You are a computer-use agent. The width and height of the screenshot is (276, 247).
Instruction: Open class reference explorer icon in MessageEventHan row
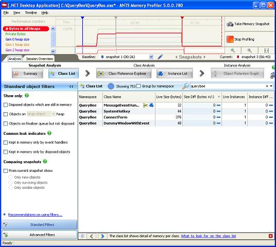pyautogui.click(x=145, y=105)
